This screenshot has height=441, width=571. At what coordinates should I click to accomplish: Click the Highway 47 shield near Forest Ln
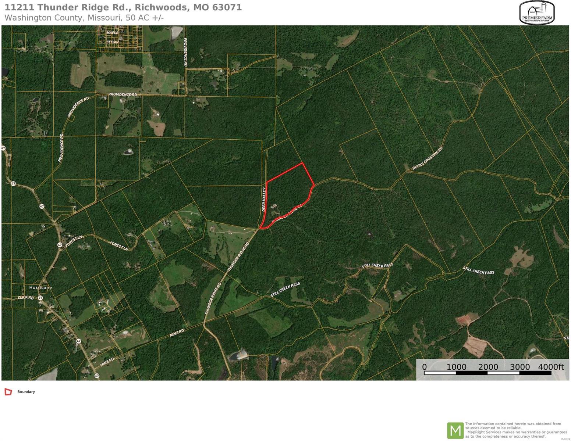(60, 244)
